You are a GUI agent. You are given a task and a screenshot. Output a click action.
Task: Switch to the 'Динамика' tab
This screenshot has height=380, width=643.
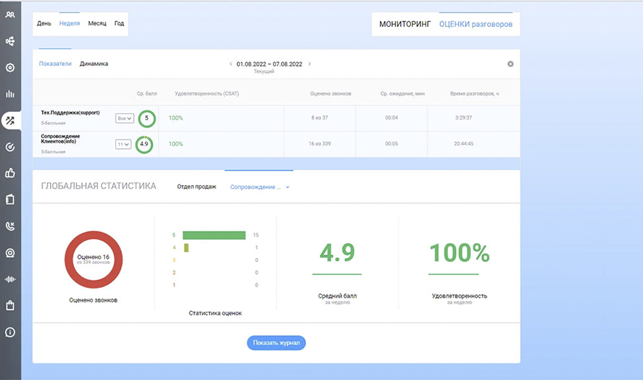(x=94, y=64)
